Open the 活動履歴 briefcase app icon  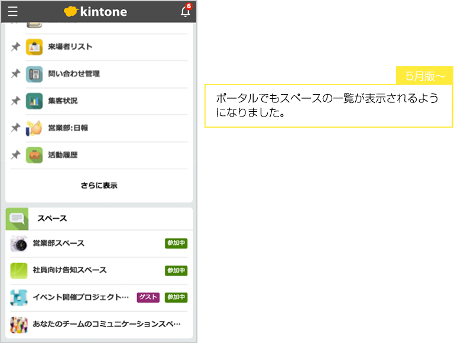click(34, 155)
